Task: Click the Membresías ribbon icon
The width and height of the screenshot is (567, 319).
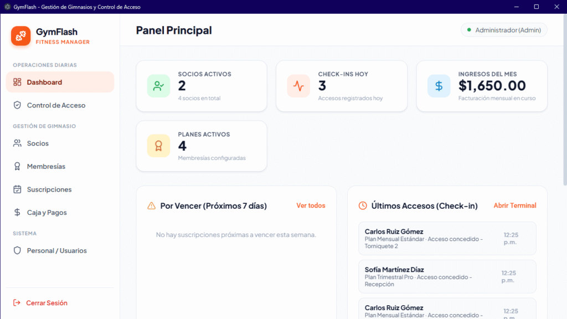Action: tap(17, 166)
